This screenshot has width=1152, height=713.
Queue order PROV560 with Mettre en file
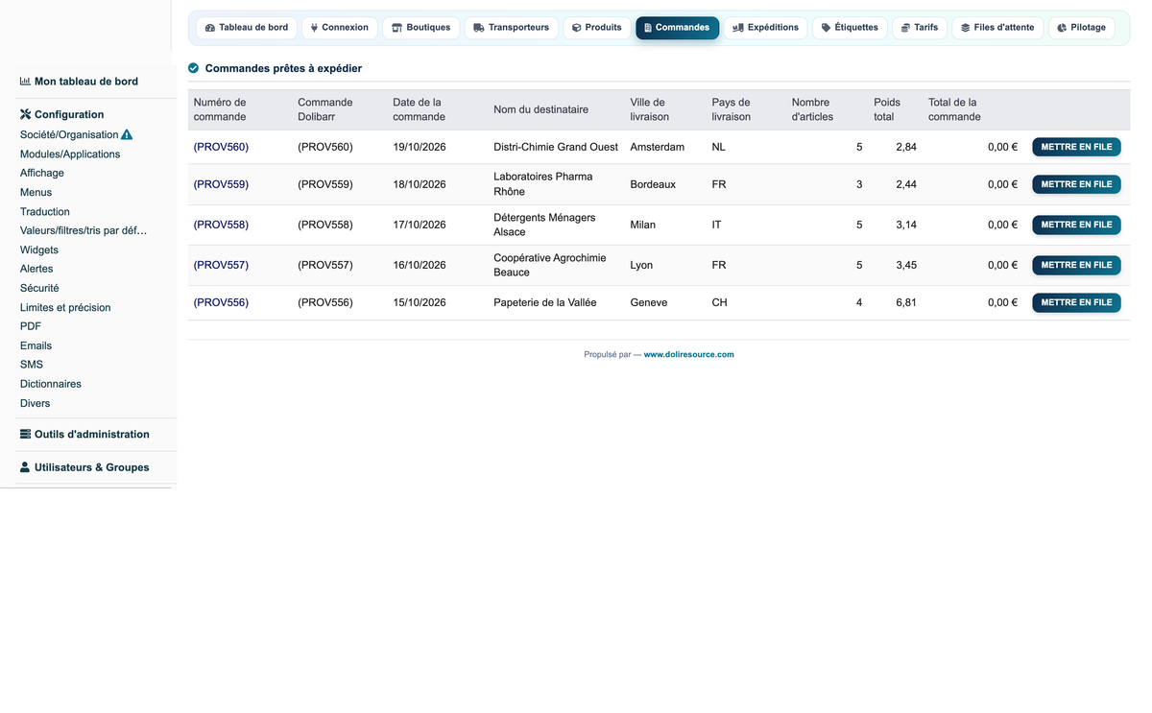1076,147
